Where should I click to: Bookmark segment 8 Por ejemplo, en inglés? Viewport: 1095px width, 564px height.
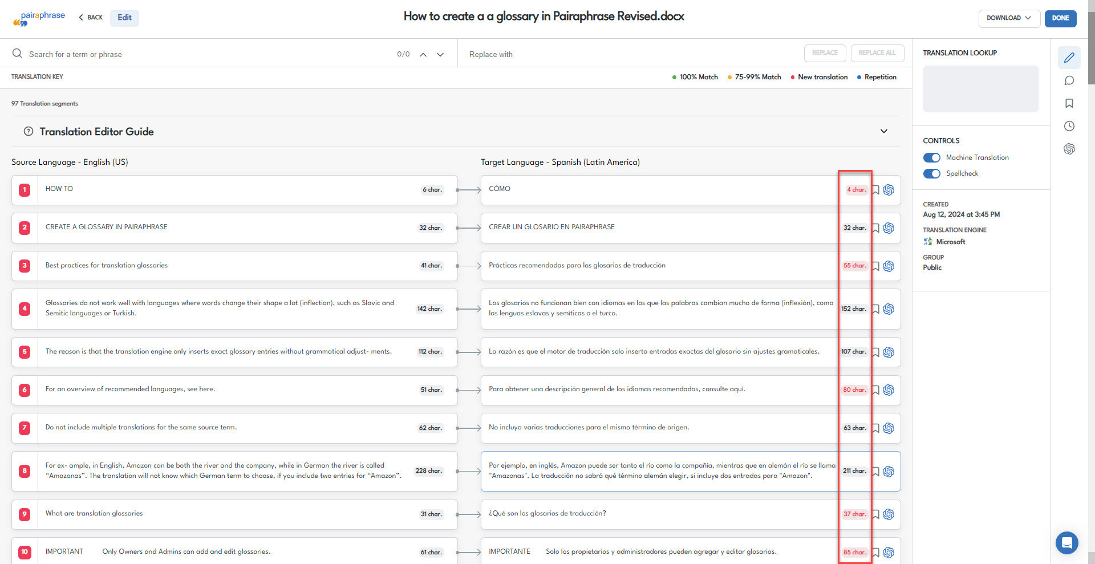click(875, 472)
